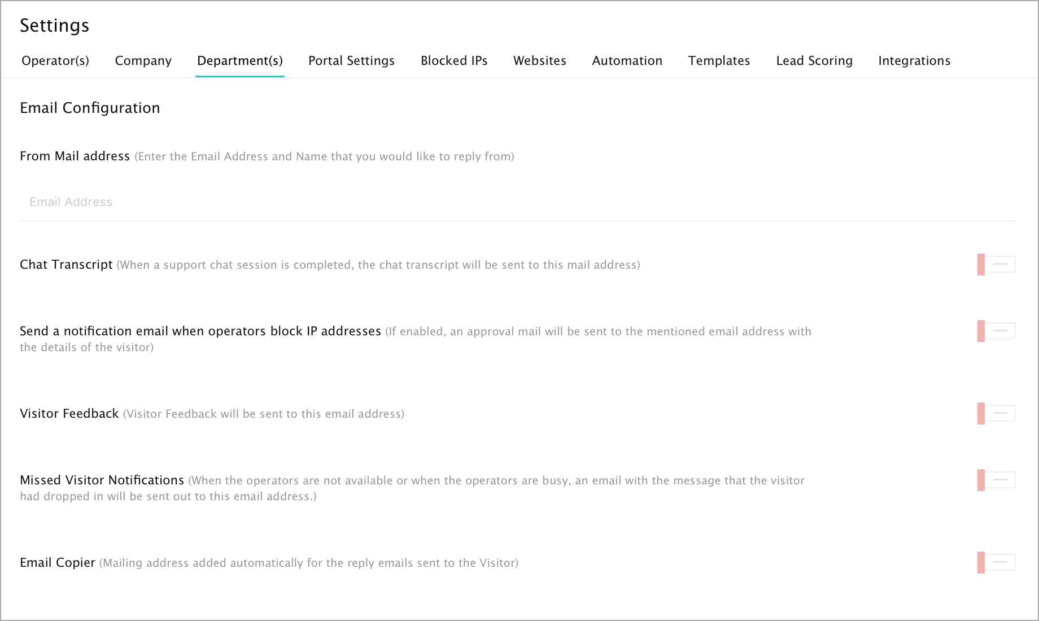Click the Settings page title
Screen dimensions: 1039x621
55,25
